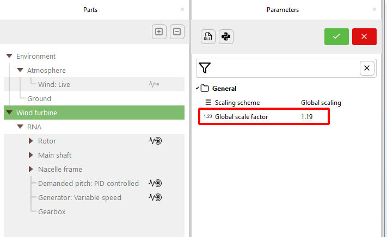Click the Python script icon
This screenshot has height=237, width=387.
[x=226, y=36]
